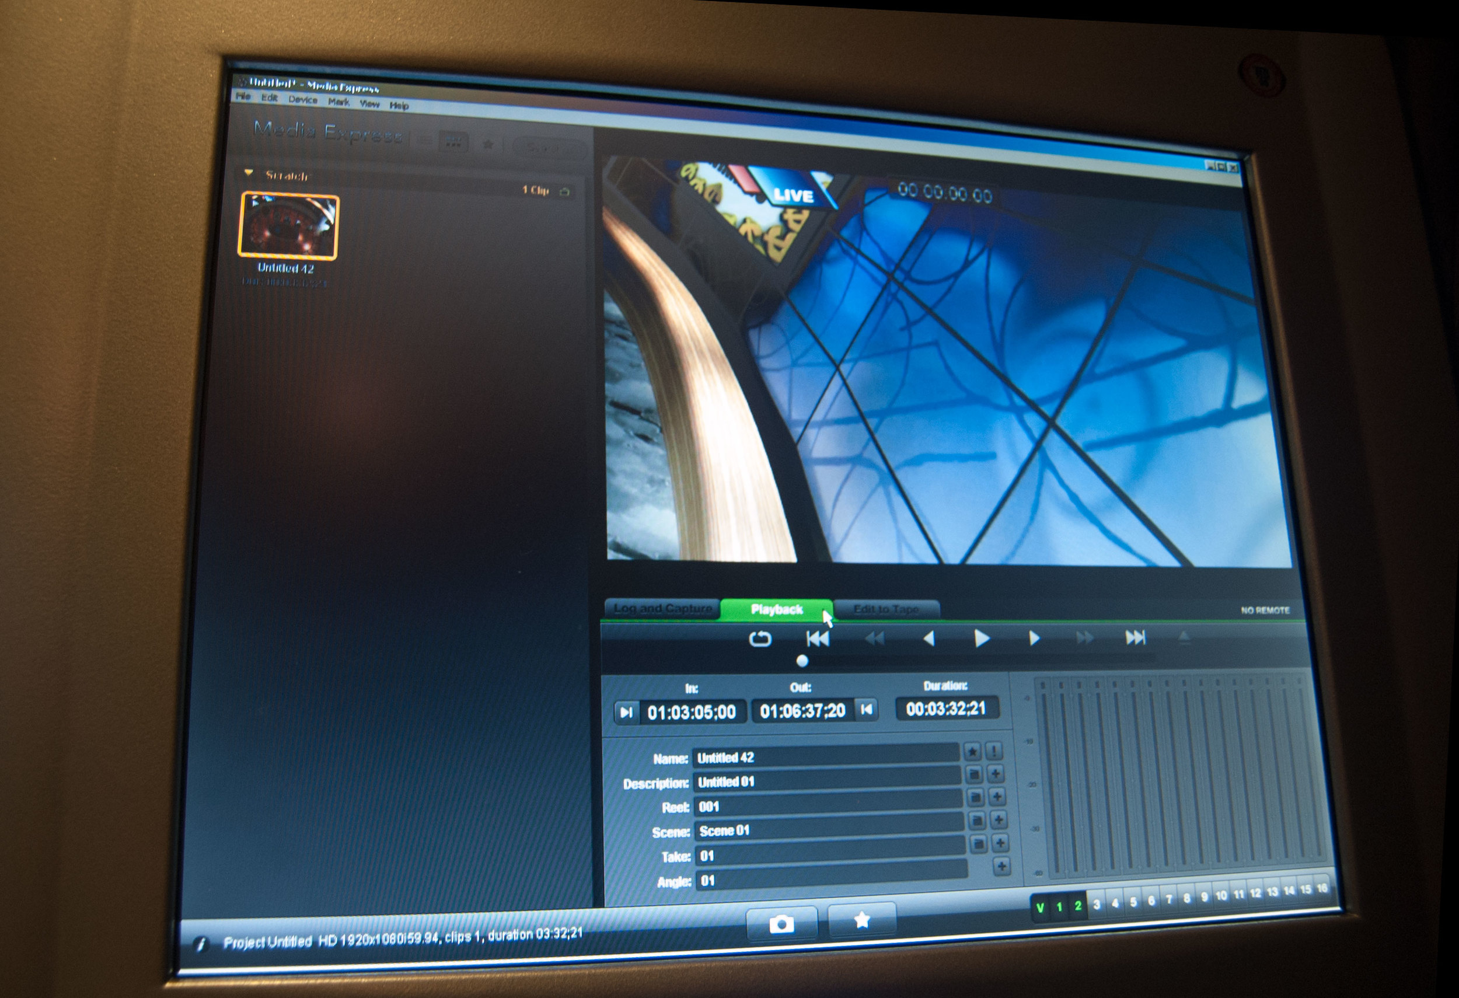Step forward one frame
1459x998 pixels.
pos(1034,639)
